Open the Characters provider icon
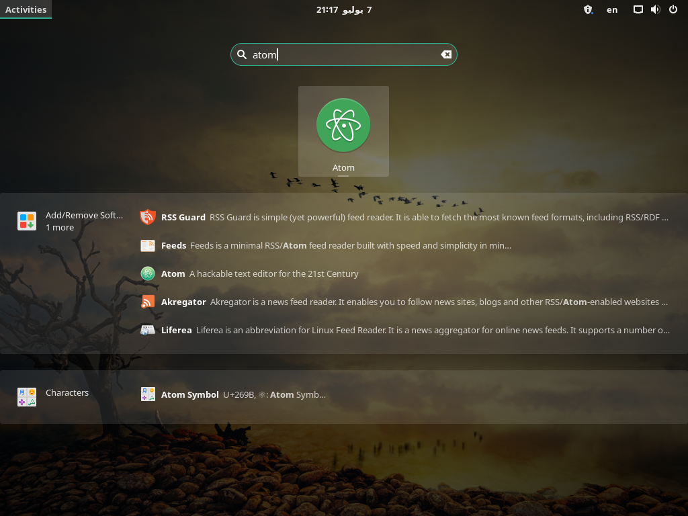 pos(27,396)
